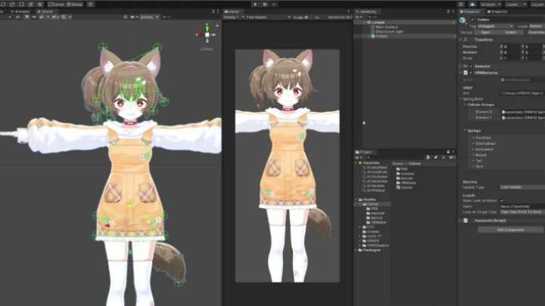This screenshot has height=306, width=545.
Task: Click the Hierarchy add plus button
Action: click(358, 17)
